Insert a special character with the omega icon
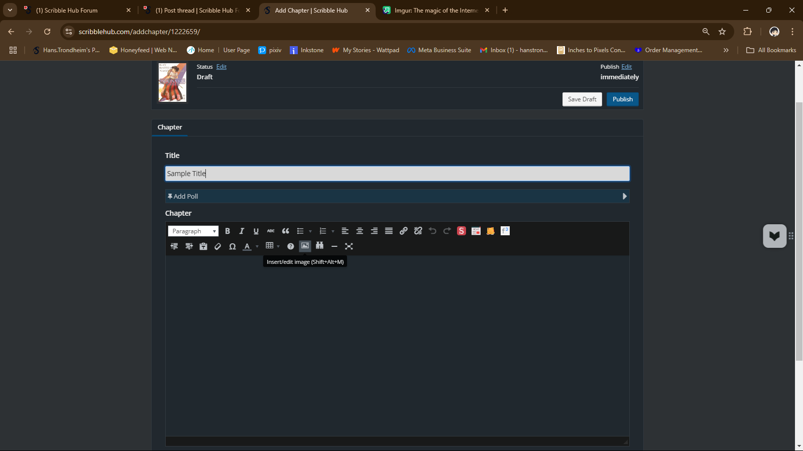The height and width of the screenshot is (451, 803). coord(232,246)
